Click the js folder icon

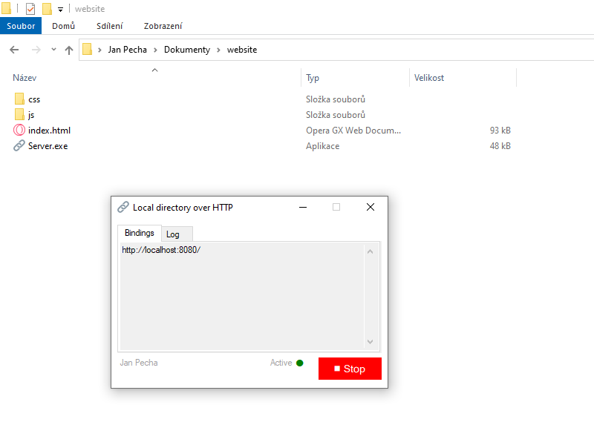19,114
